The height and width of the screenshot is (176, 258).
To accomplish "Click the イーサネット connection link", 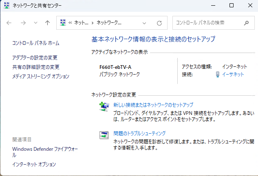I will click(x=233, y=75).
